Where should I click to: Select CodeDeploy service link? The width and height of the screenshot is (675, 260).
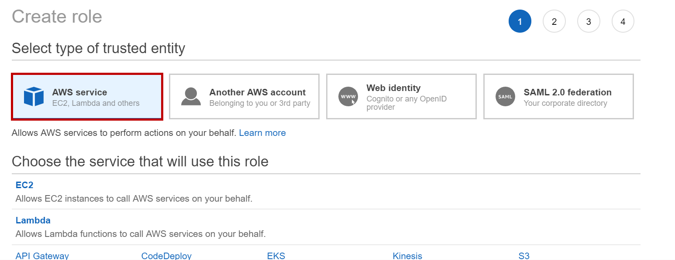pyautogui.click(x=166, y=256)
